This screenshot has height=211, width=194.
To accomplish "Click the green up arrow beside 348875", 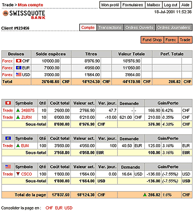I will [x=18, y=111].
